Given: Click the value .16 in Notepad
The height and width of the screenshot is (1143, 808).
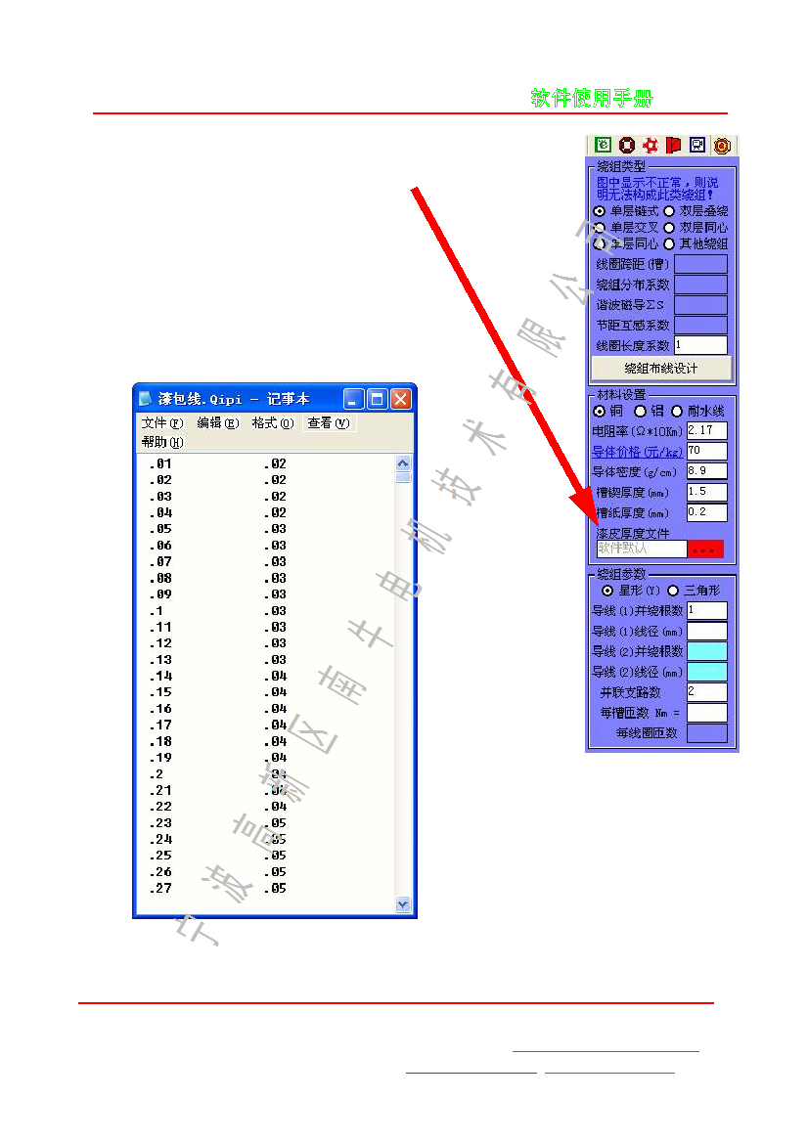Looking at the screenshot, I should click(x=160, y=709).
